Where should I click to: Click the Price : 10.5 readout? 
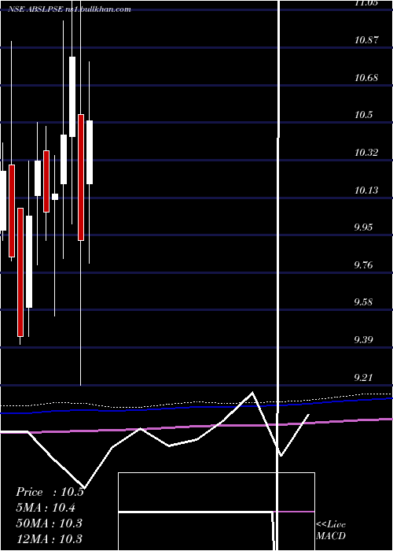[x=50, y=492]
